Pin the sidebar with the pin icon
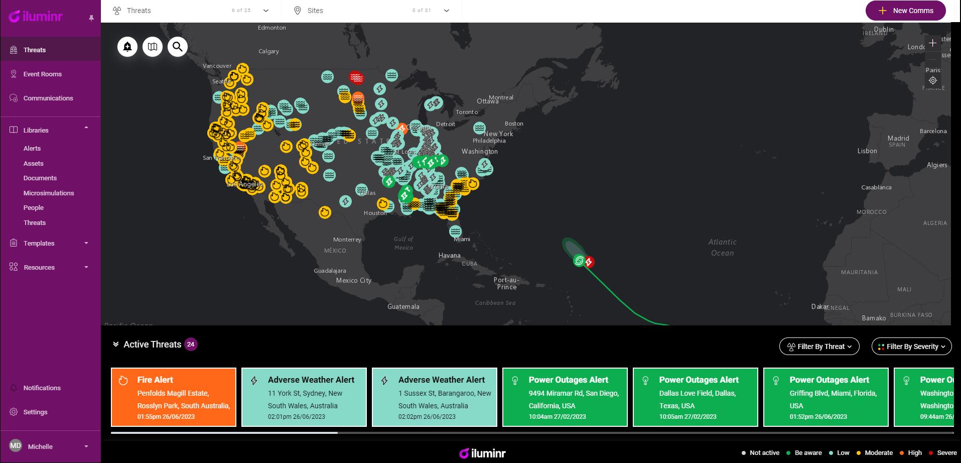961x463 pixels. coord(91,18)
